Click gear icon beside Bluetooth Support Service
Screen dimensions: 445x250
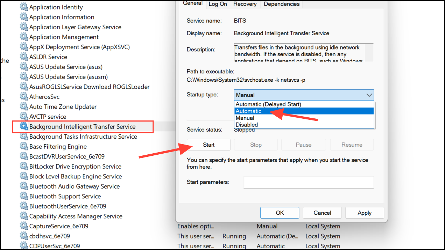pyautogui.click(x=24, y=196)
